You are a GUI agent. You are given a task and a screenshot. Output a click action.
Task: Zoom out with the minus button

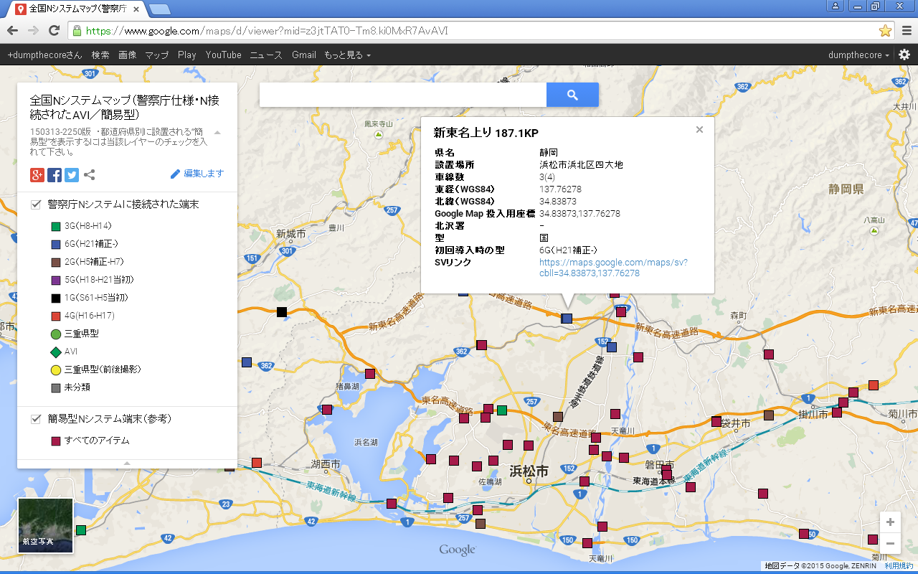(890, 543)
